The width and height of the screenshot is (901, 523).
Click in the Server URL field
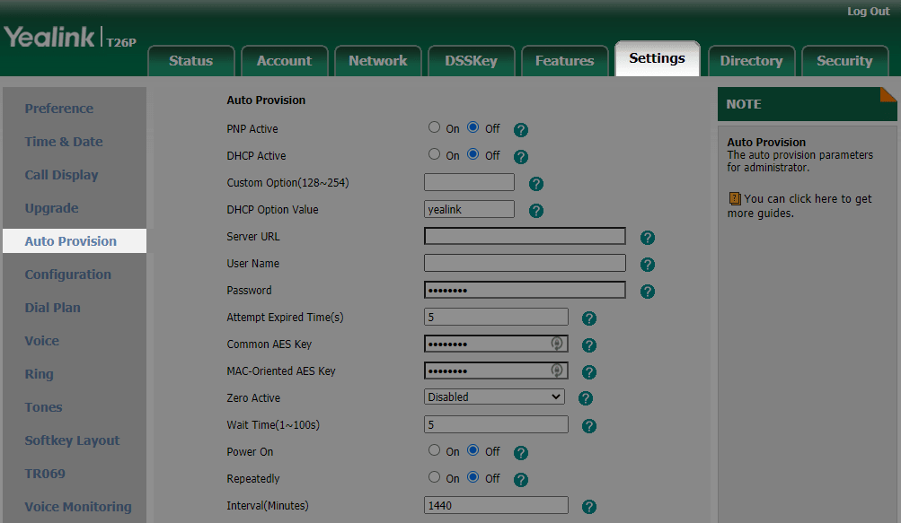click(525, 236)
